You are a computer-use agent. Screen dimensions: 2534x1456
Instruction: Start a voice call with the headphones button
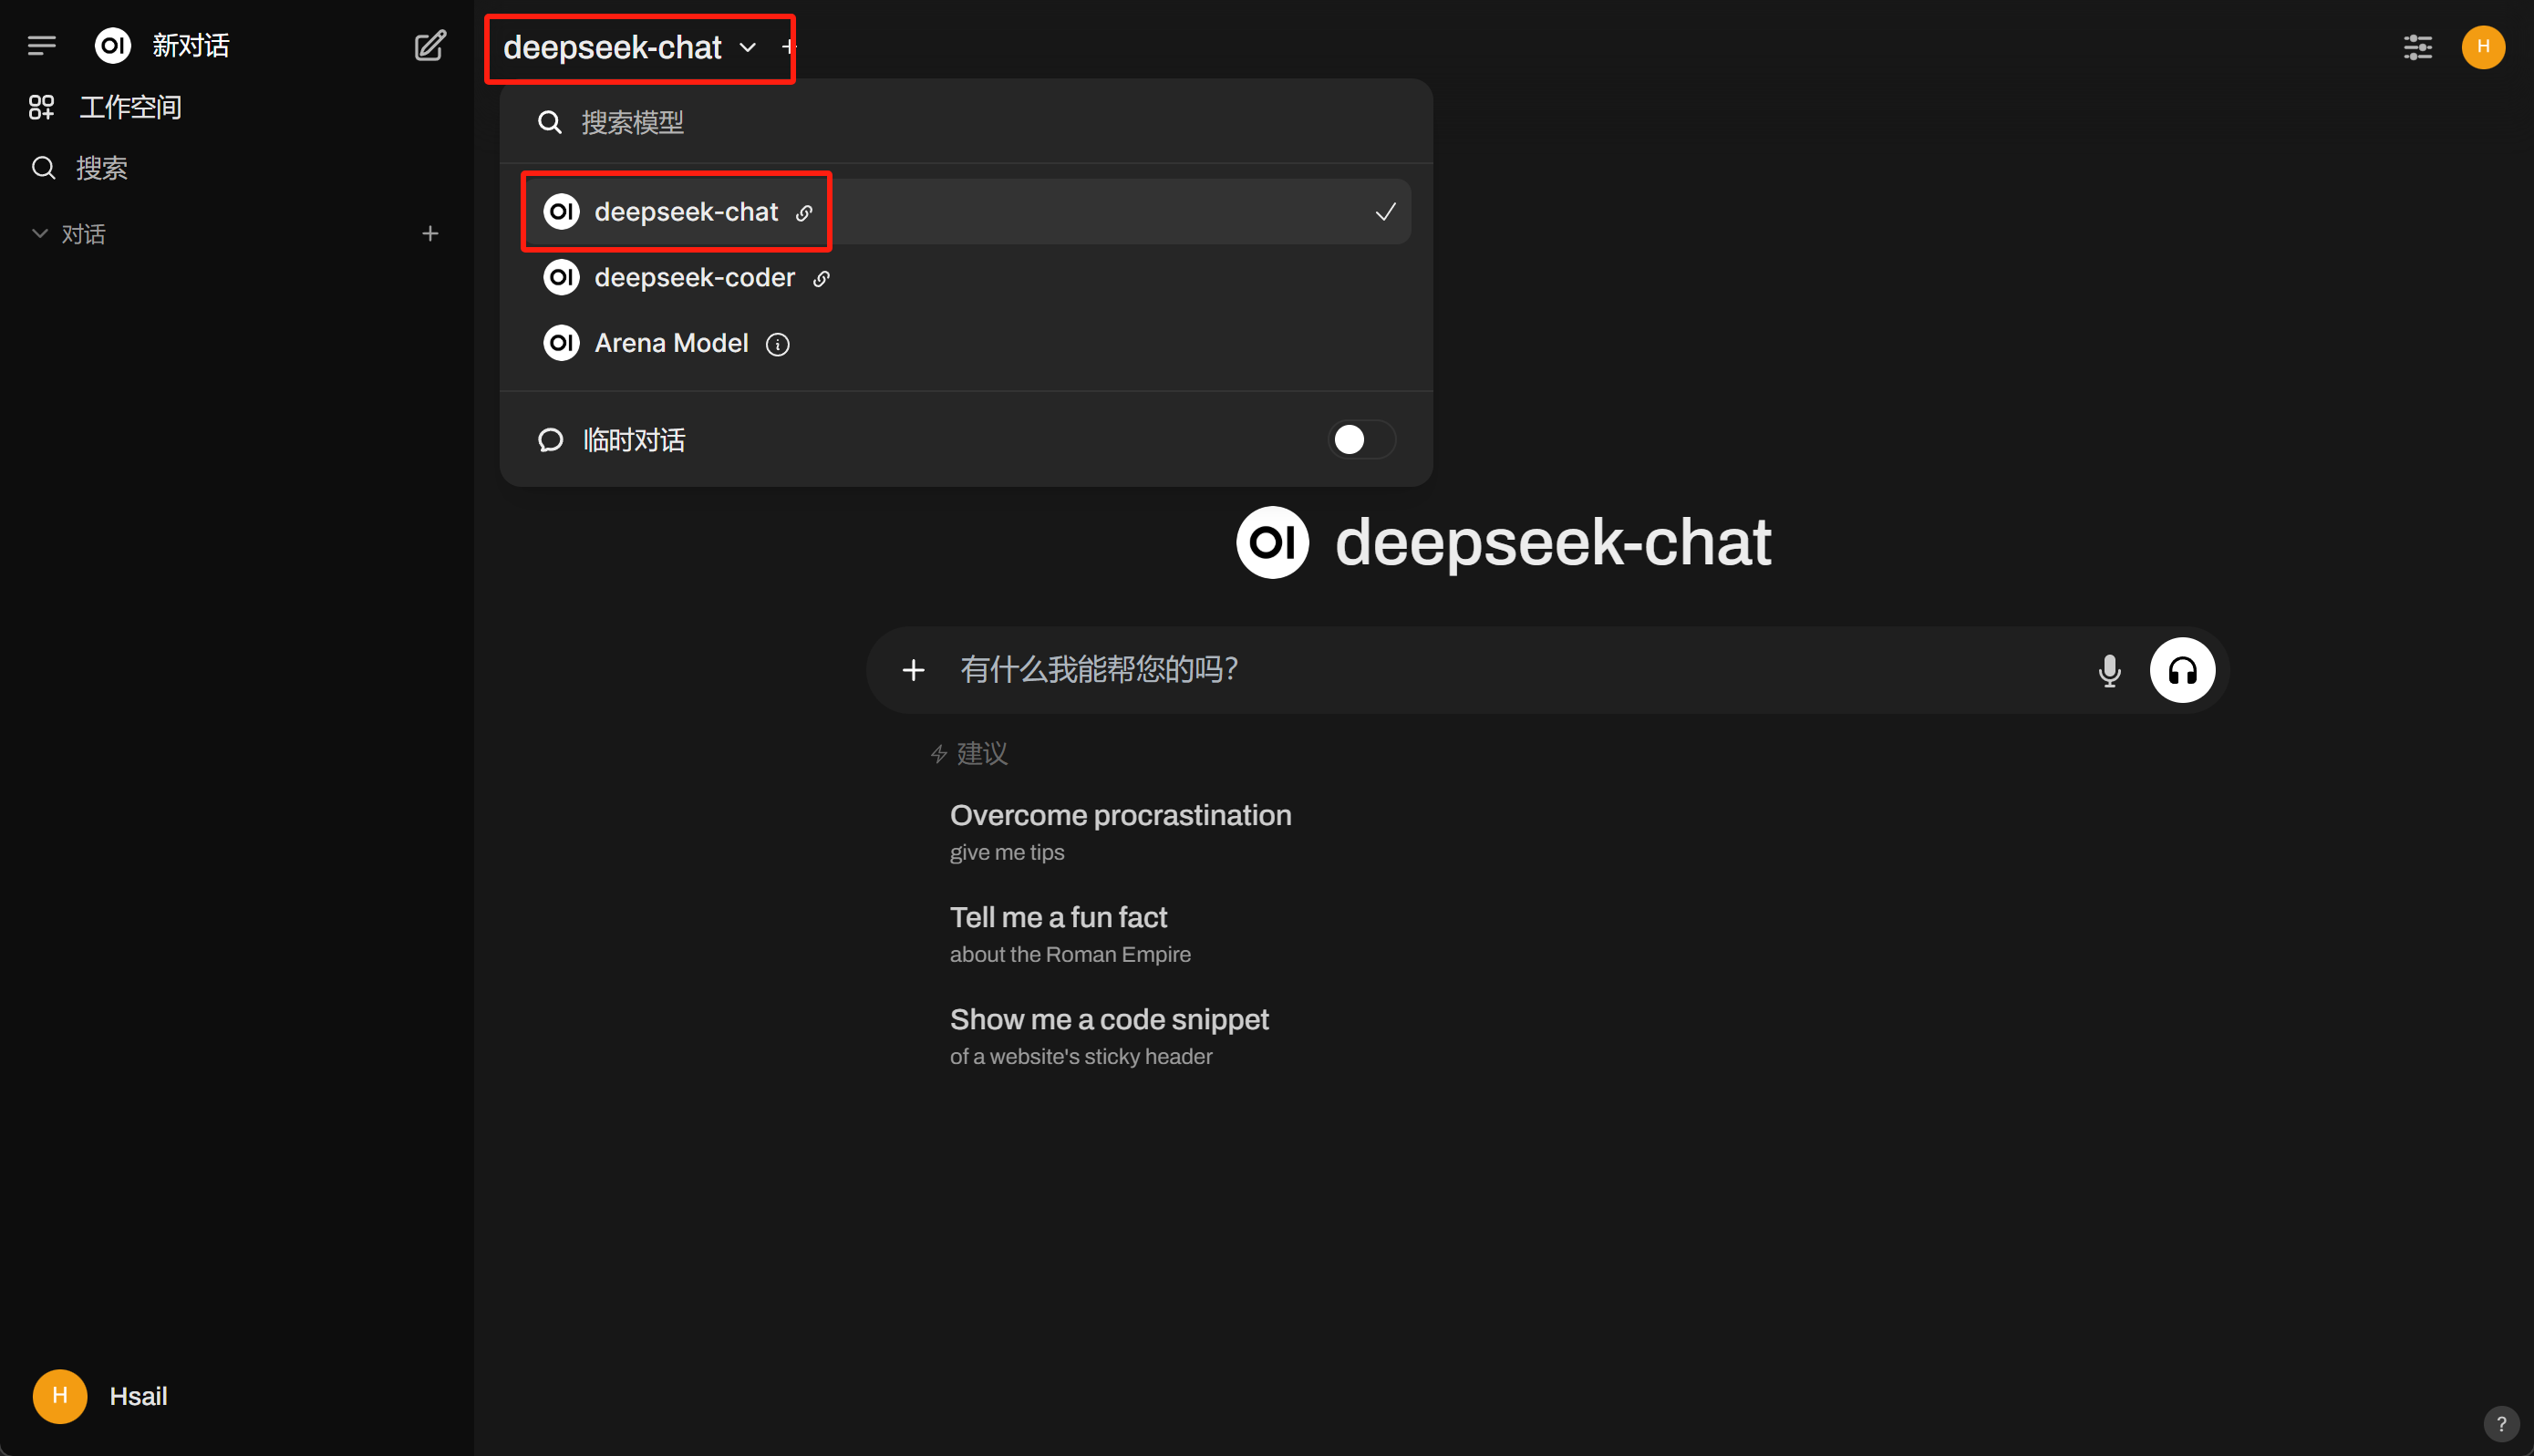pyautogui.click(x=2182, y=671)
